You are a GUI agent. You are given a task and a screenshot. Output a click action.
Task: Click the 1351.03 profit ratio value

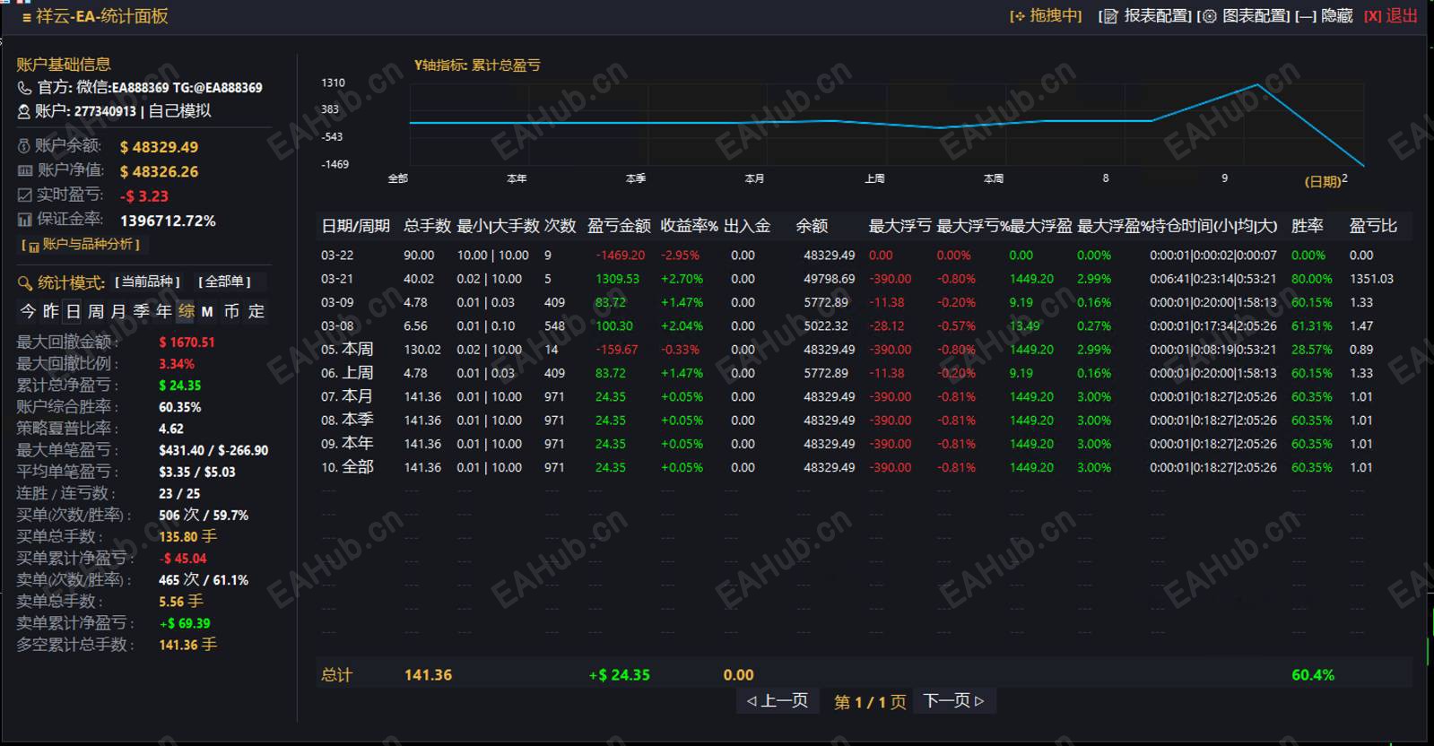1371,279
